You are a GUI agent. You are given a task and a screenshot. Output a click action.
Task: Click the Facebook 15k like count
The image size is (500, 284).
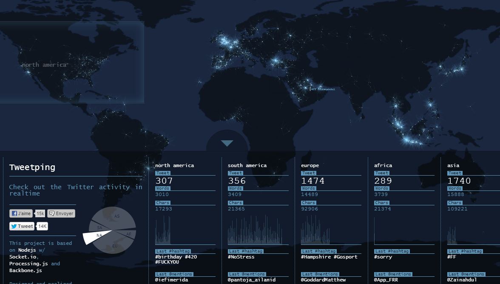pyautogui.click(x=40, y=213)
